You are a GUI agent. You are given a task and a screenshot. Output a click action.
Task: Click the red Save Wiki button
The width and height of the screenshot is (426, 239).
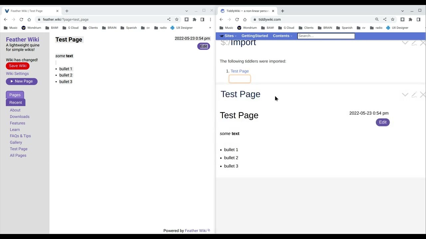tap(18, 66)
